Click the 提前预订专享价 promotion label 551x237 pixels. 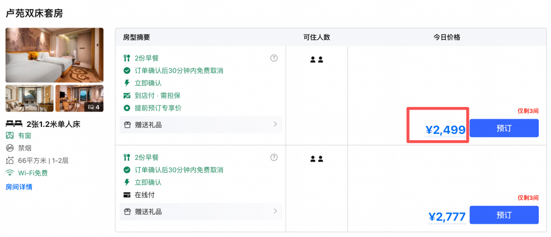158,108
